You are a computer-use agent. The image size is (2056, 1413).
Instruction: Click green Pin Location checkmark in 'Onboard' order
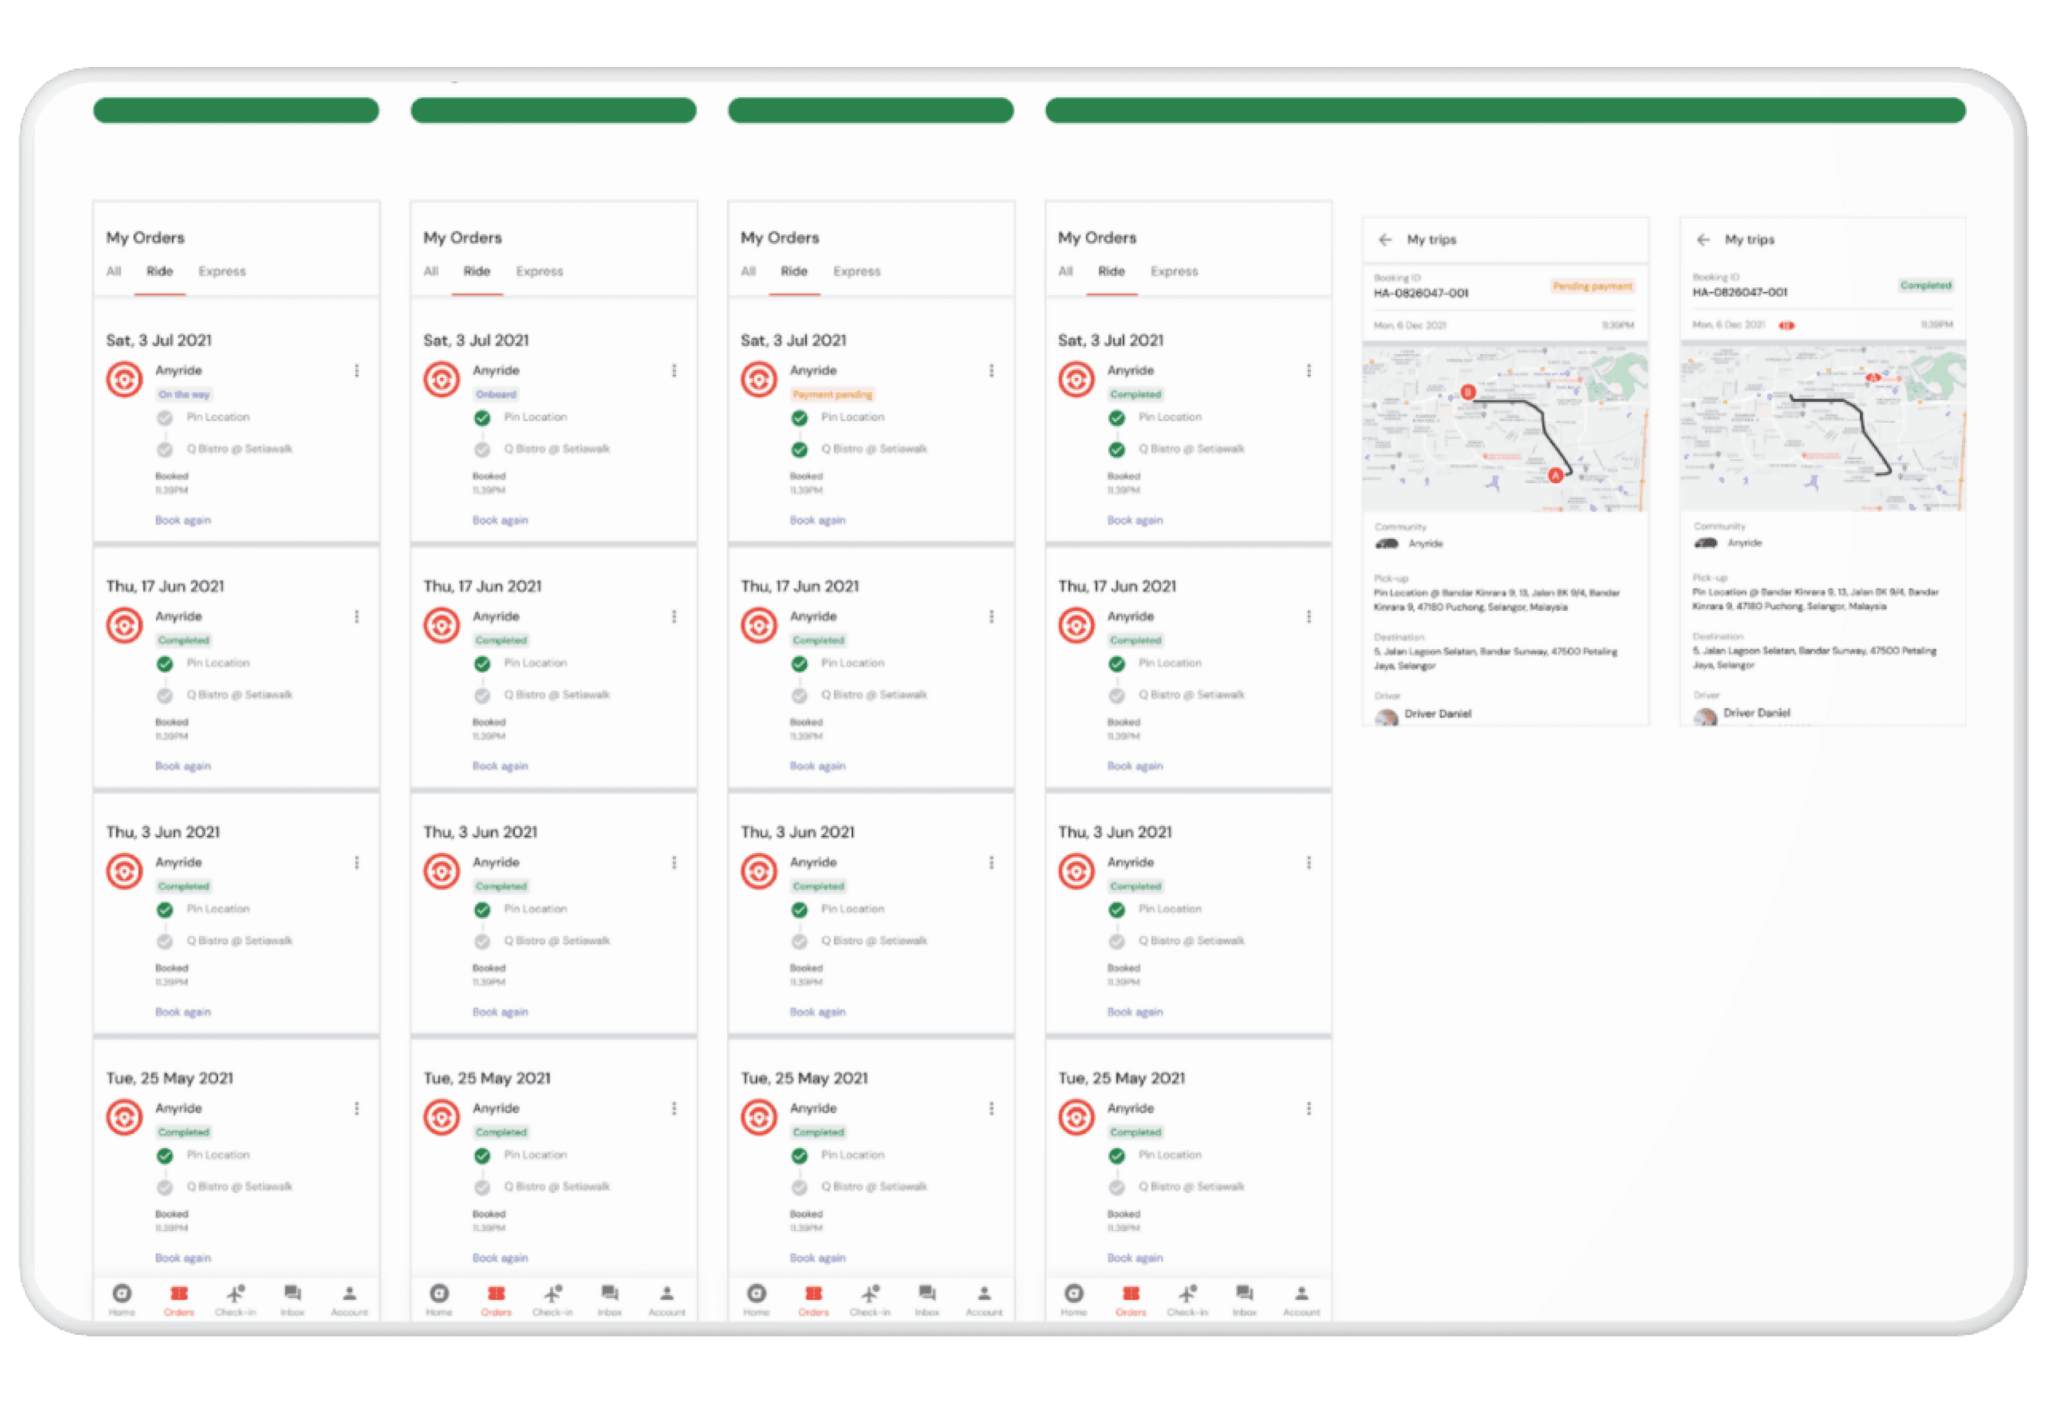pos(483,418)
